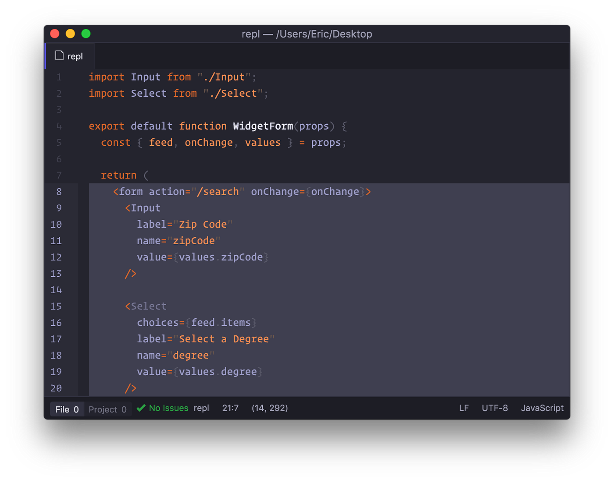Click the repl label in the status bar
Screen dimensions: 614x482
[202, 408]
